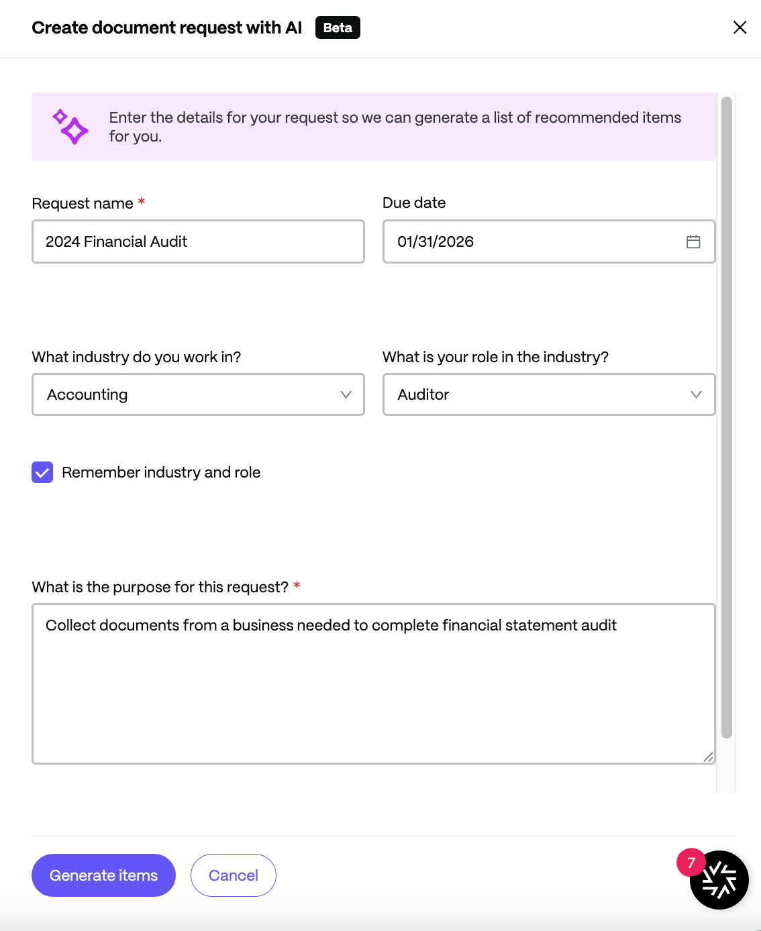761x931 pixels.
Task: Click the textarea resize handle corner icon
Action: (708, 757)
